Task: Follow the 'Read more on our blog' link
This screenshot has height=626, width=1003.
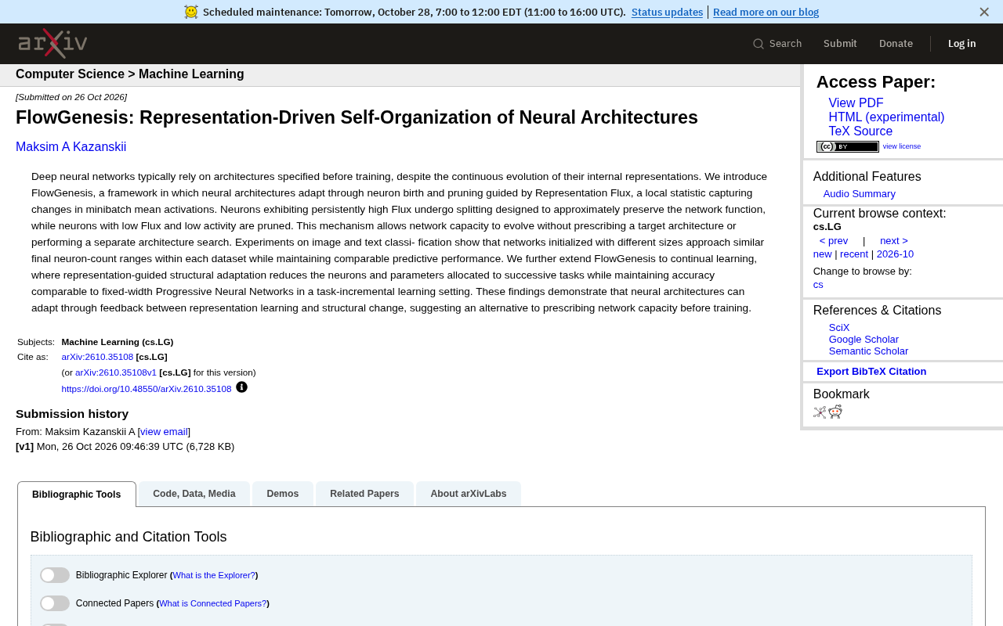Action: 766,12
